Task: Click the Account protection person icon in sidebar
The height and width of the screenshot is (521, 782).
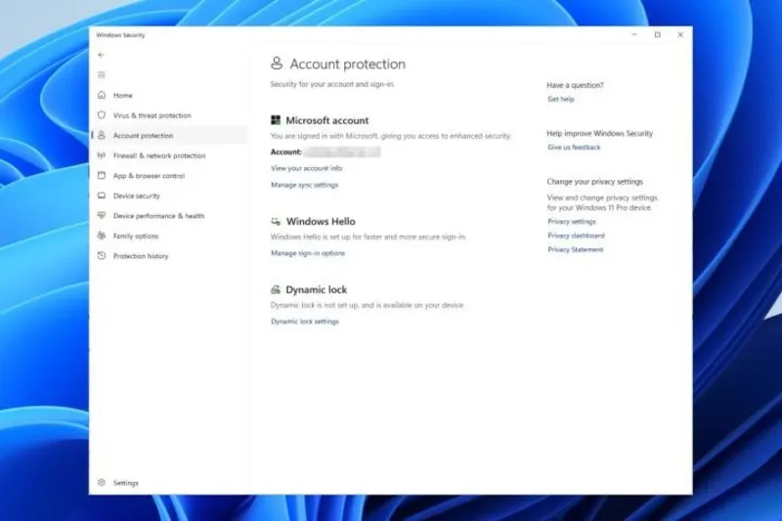Action: (102, 135)
